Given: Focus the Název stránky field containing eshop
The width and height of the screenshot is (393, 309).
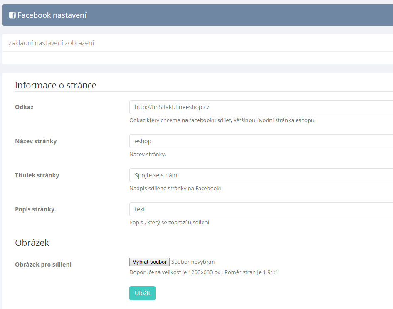Looking at the screenshot, I should click(261, 141).
